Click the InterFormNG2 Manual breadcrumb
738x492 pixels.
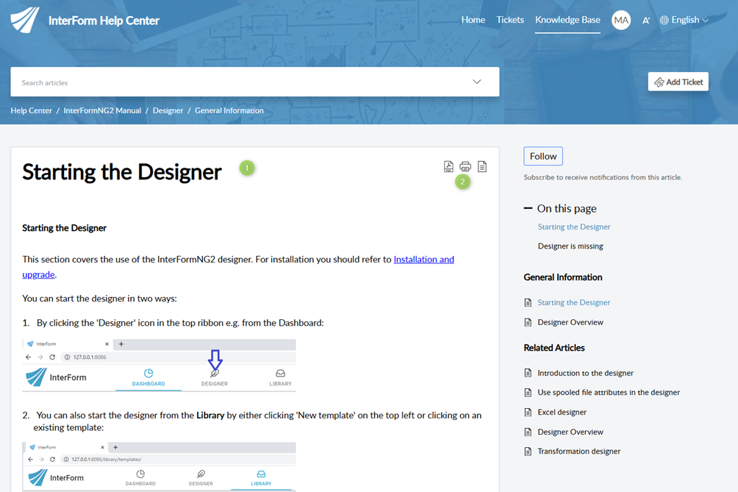[x=102, y=110]
